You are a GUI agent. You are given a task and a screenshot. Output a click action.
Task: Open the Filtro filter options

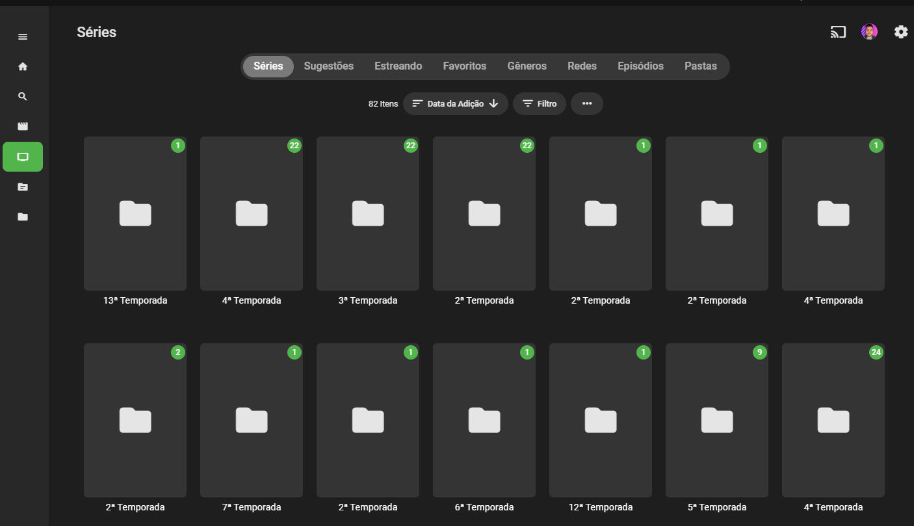pos(540,103)
